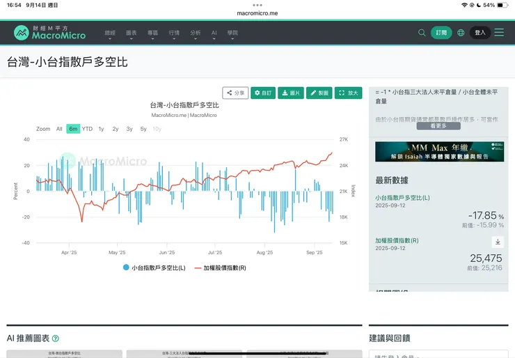515x358 pixels.
Task: Select the YTD zoom range
Action: click(x=87, y=129)
